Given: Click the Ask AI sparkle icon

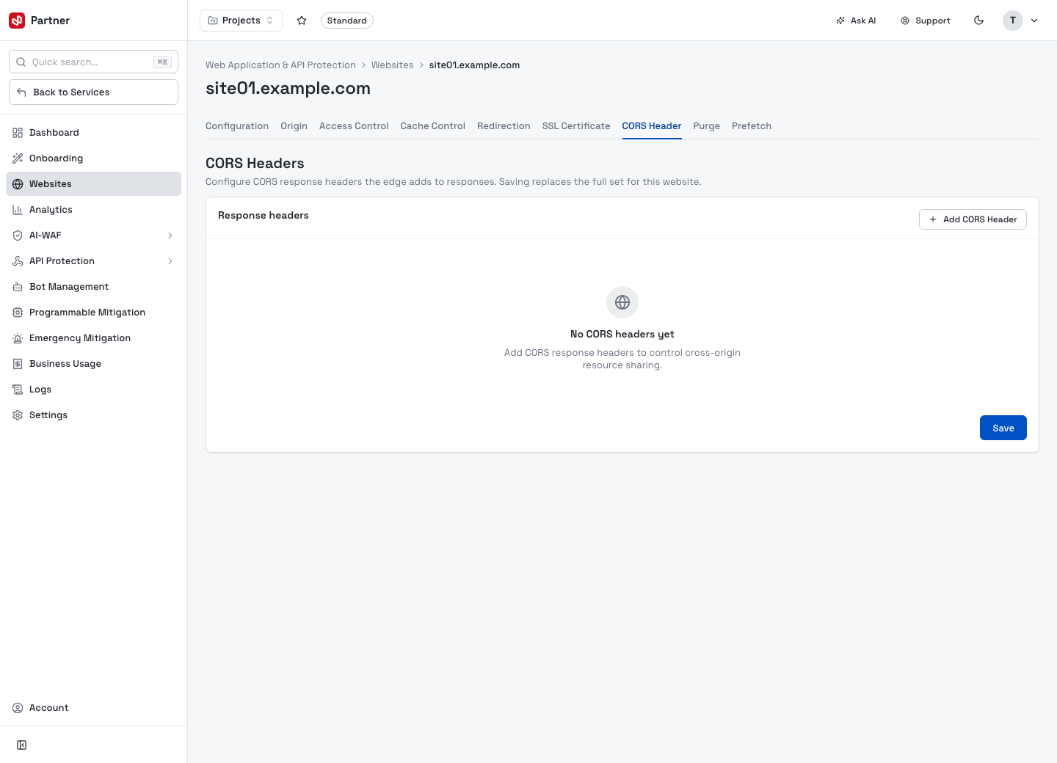Looking at the screenshot, I should 840,21.
